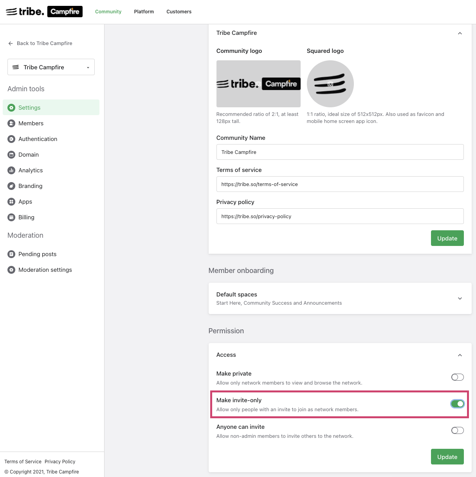Click the Members sidebar icon
Image resolution: width=476 pixels, height=477 pixels.
coord(11,123)
